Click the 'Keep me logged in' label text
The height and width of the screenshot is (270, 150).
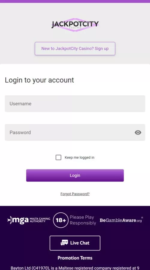click(x=79, y=157)
